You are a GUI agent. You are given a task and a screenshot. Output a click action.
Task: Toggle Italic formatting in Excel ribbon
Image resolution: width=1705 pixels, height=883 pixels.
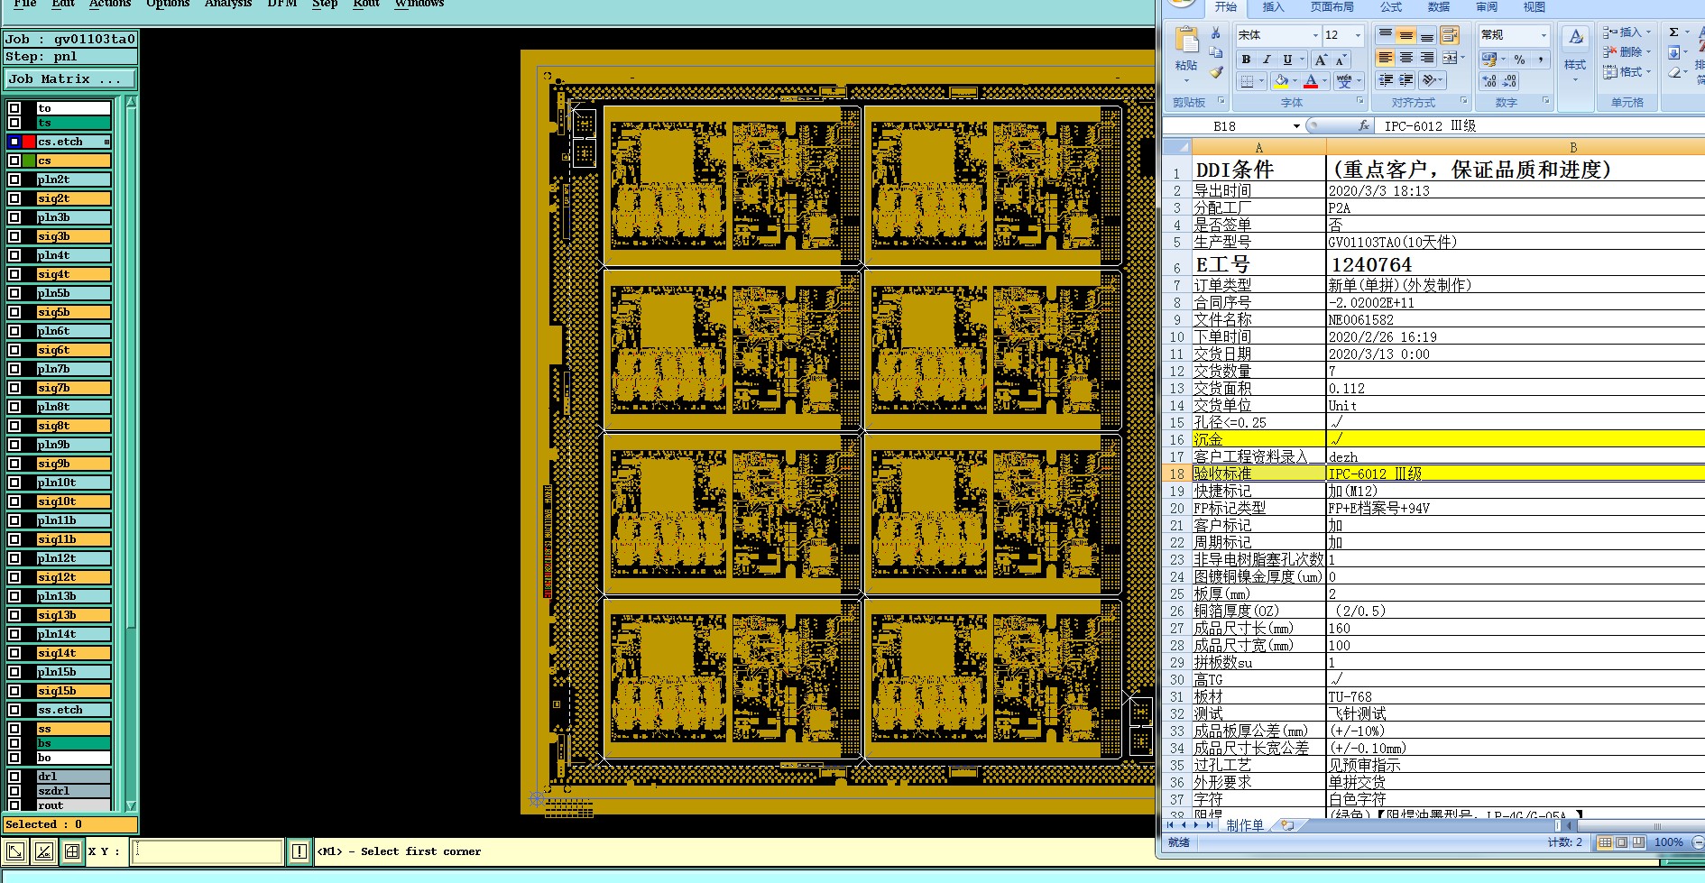1267,60
